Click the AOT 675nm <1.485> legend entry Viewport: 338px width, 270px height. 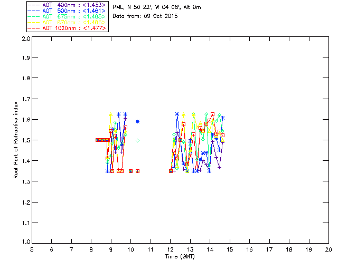67,16
